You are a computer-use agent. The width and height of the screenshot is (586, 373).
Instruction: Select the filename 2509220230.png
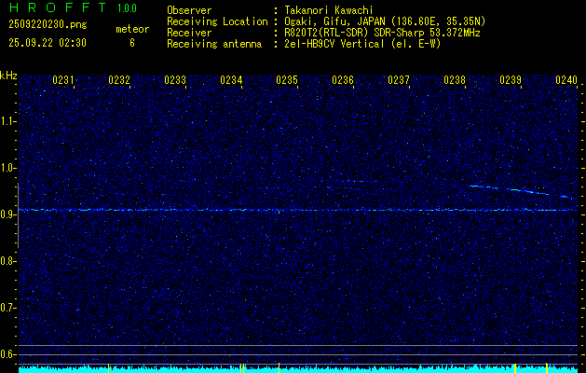pyautogui.click(x=48, y=25)
